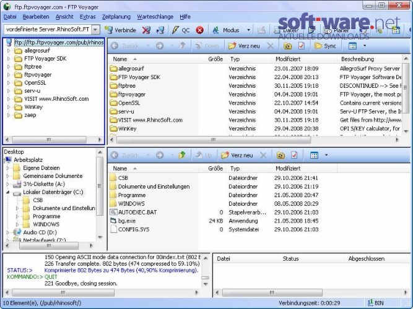Screen dimensions: 413x309
Task: Click the BIN transfer mode indicator
Action: [376, 303]
